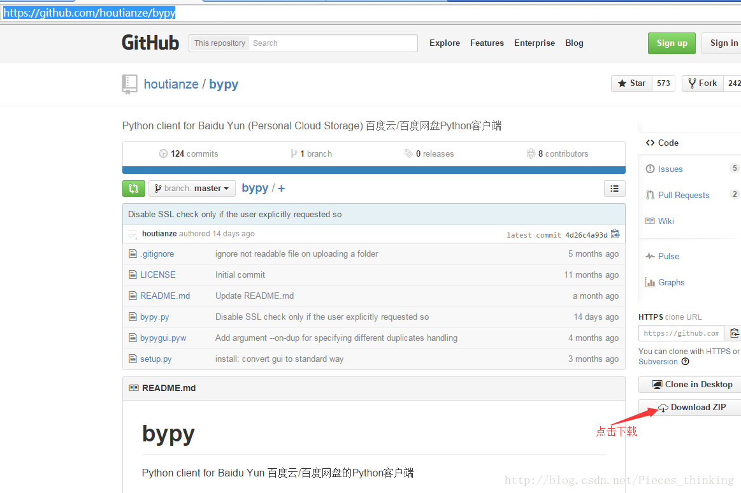Image resolution: width=741 pixels, height=493 pixels.
Task: Click the bypy breadcrumb path link
Action: coord(255,189)
